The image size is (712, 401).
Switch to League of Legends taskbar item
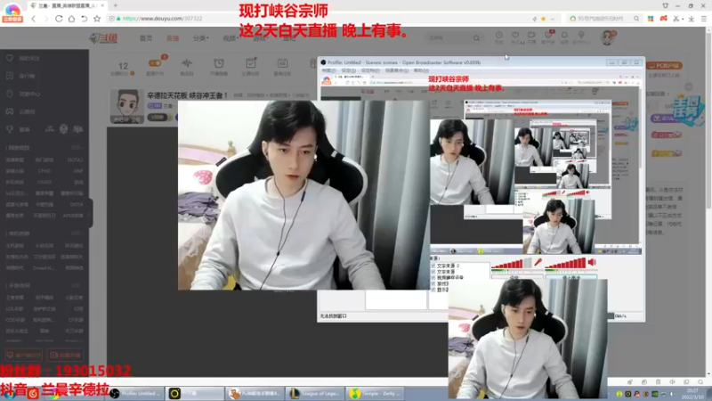point(315,394)
